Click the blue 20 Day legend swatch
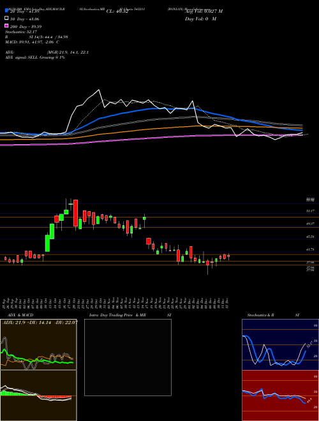 [6, 11]
